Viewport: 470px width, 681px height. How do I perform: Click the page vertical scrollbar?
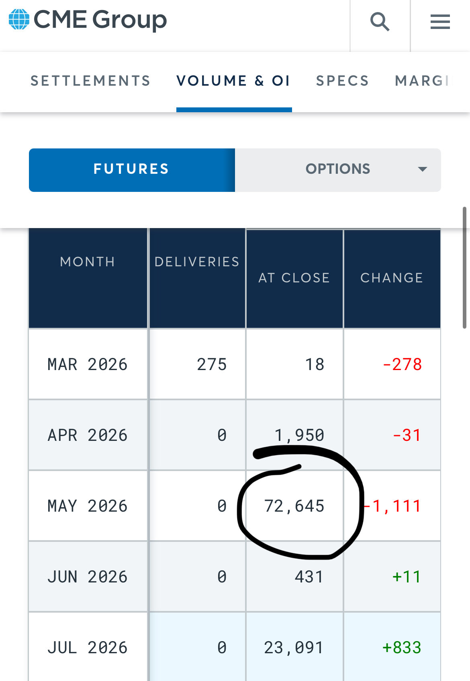tap(464, 267)
